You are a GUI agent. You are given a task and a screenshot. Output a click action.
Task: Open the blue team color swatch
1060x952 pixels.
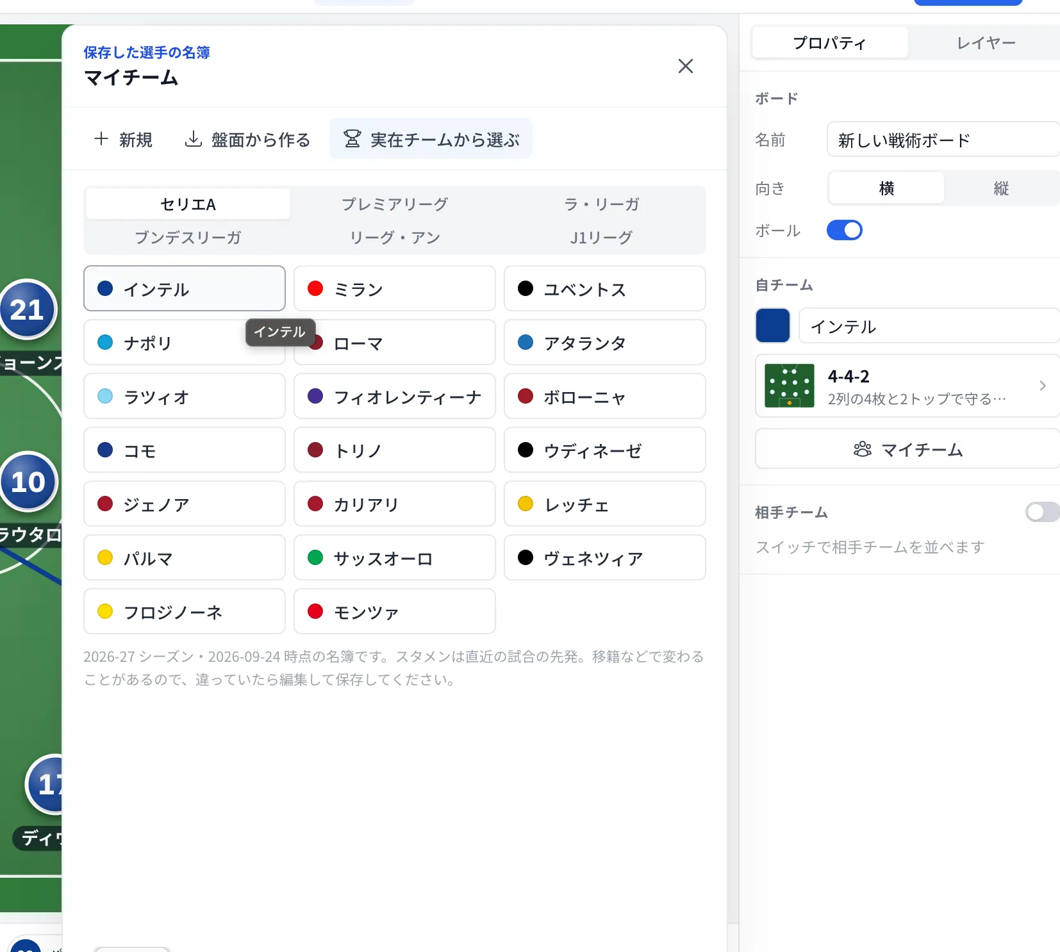click(x=773, y=325)
